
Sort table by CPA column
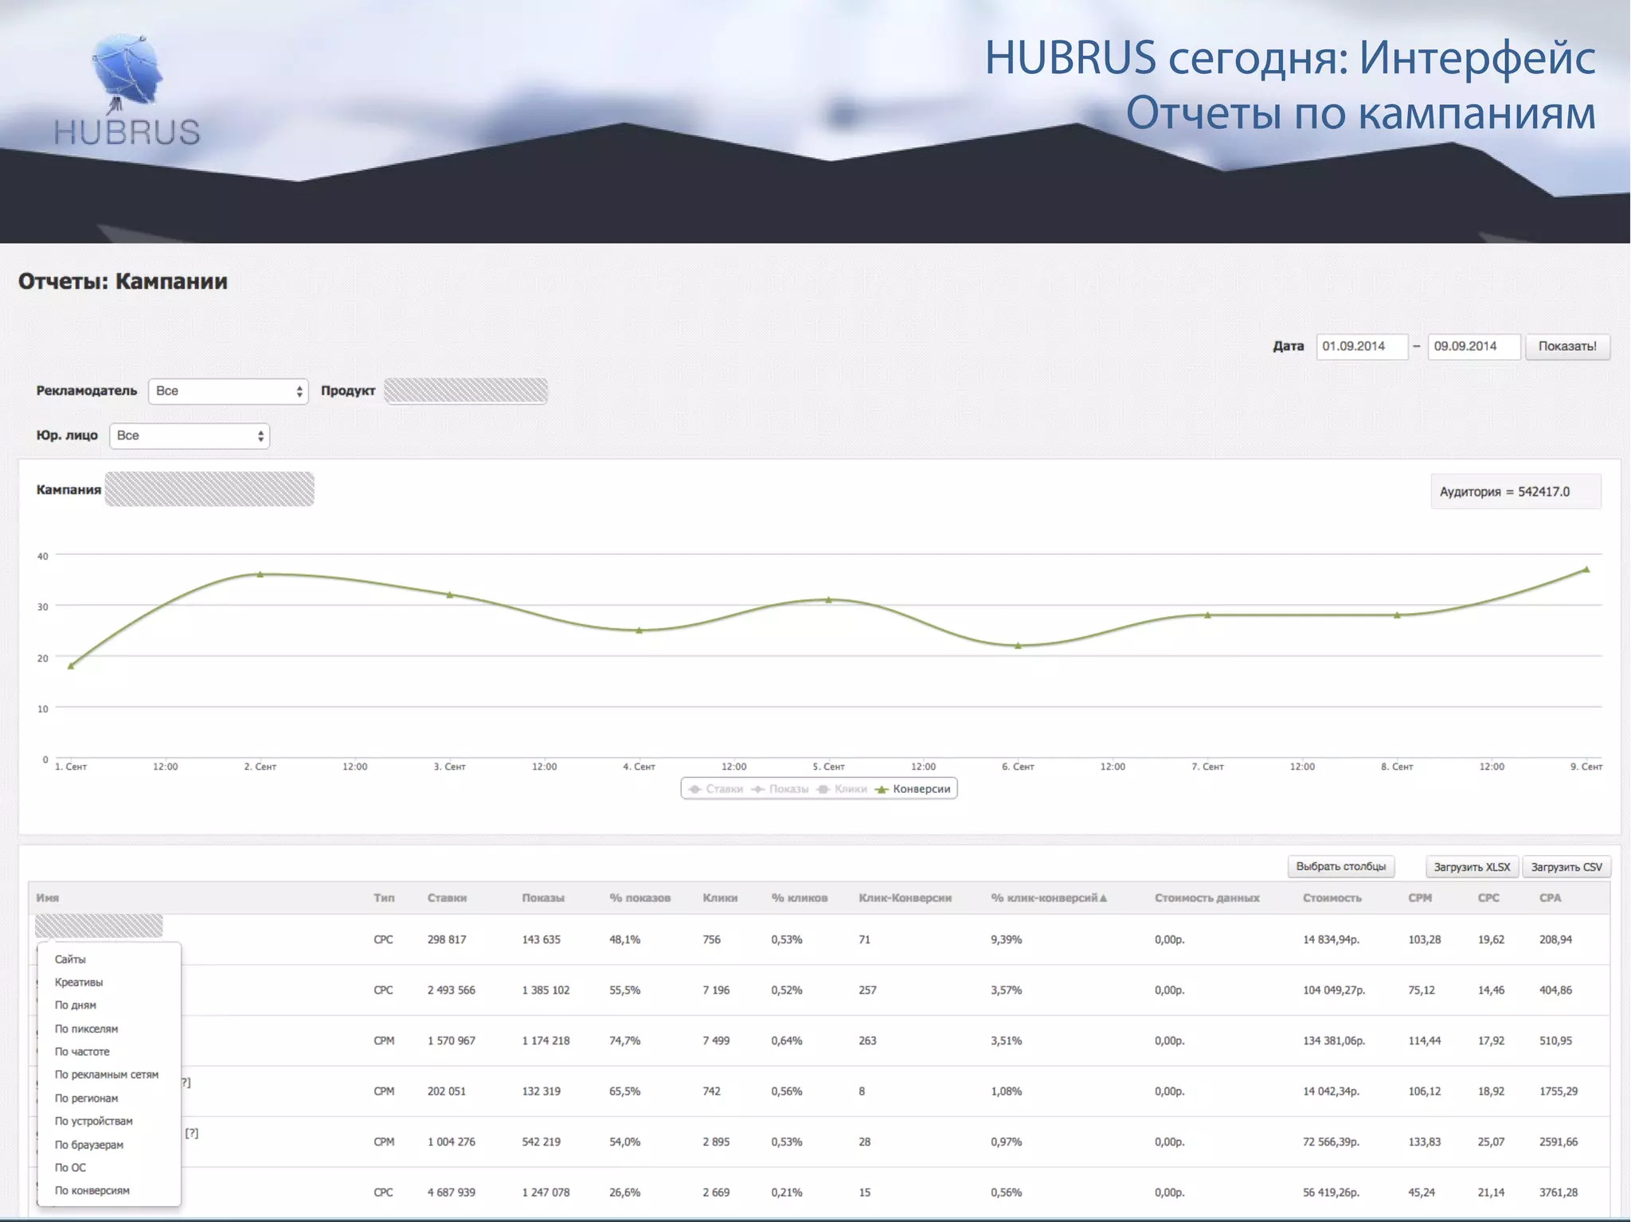tap(1550, 898)
